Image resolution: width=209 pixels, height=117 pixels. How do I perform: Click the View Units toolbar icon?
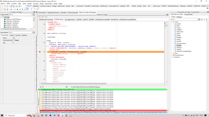pyautogui.click(x=2, y=9)
